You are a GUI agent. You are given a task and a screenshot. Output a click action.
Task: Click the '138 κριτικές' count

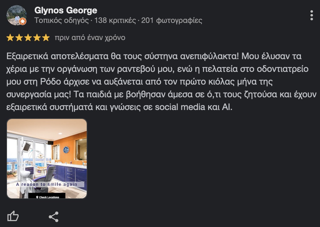[x=115, y=21]
